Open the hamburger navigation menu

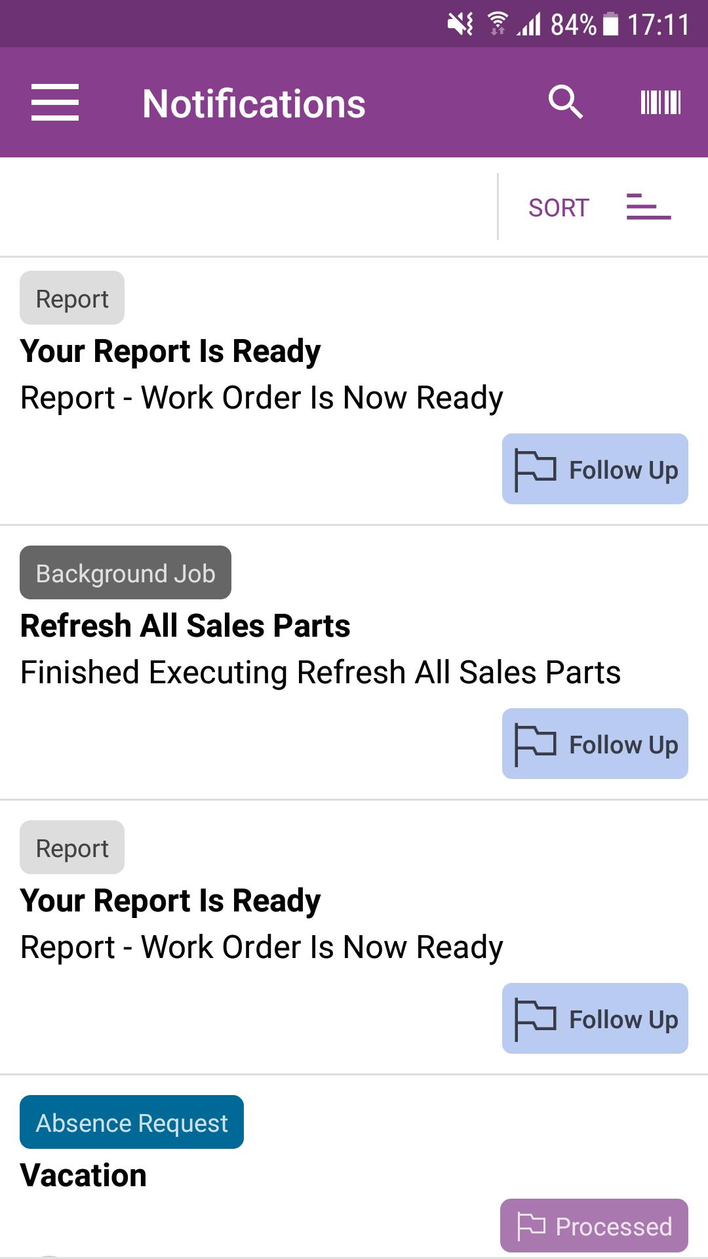tap(55, 102)
